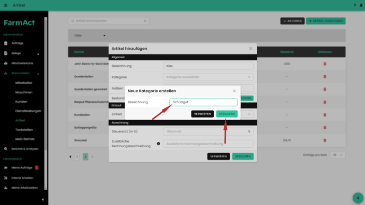Expand the Filter dropdown
Viewport: 365px width, 205px height.
(90, 35)
